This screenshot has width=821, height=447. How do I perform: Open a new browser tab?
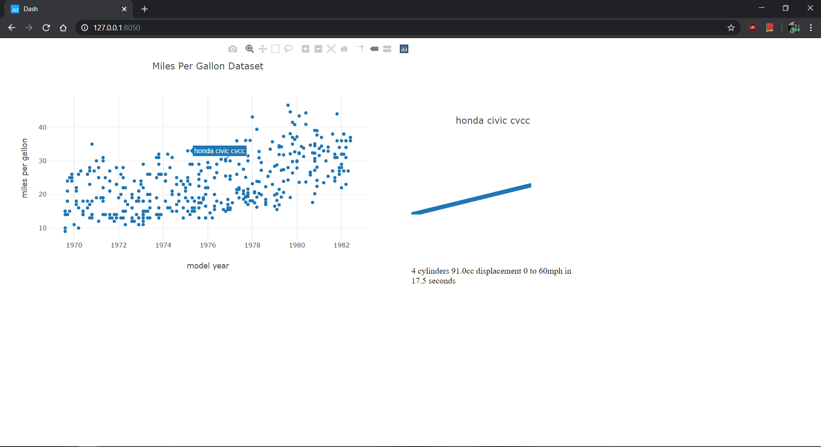145,9
